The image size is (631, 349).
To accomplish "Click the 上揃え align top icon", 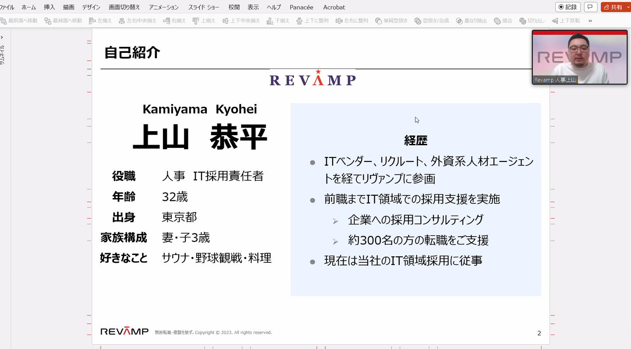I will (196, 21).
